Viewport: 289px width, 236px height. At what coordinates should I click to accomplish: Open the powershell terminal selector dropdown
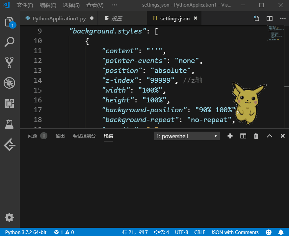187,136
